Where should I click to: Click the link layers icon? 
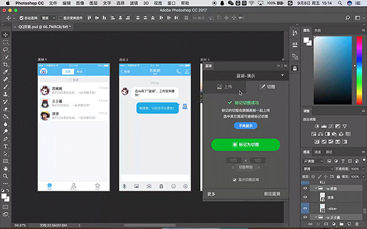[310, 224]
